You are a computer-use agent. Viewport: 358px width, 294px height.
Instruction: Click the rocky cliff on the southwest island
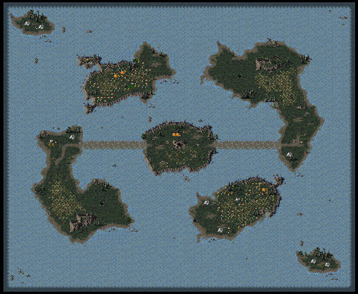(82, 220)
